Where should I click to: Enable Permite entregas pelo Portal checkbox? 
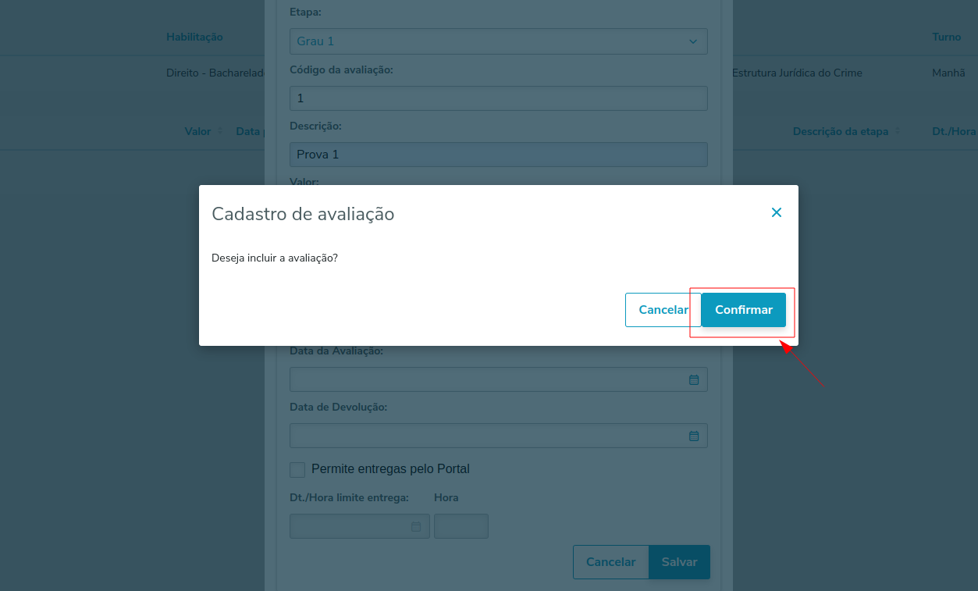coord(297,469)
